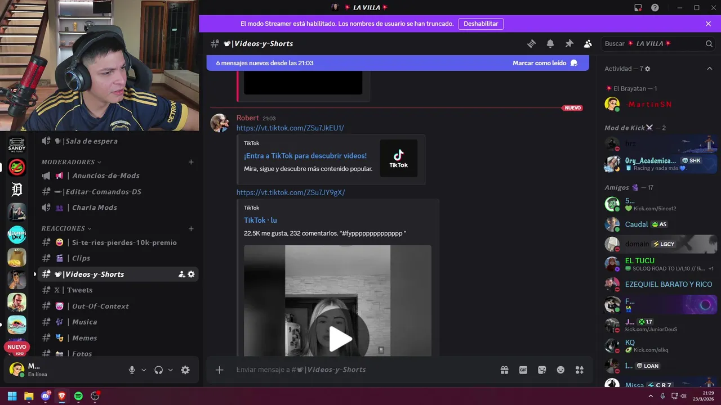
Task: Open the Windows Start menu
Action: [x=12, y=396]
